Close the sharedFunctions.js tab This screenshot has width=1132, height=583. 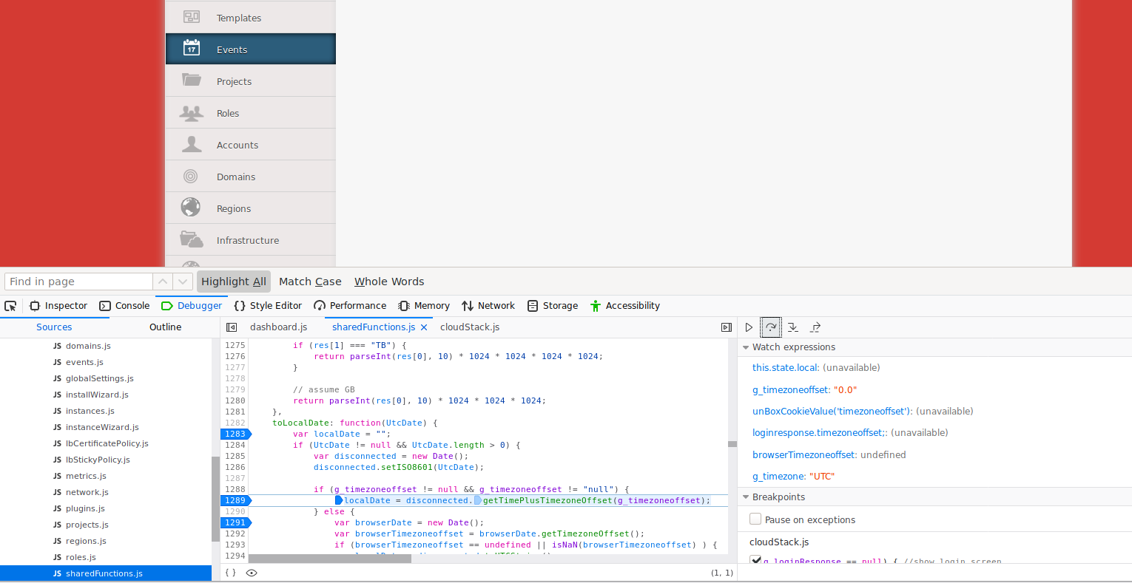point(424,327)
